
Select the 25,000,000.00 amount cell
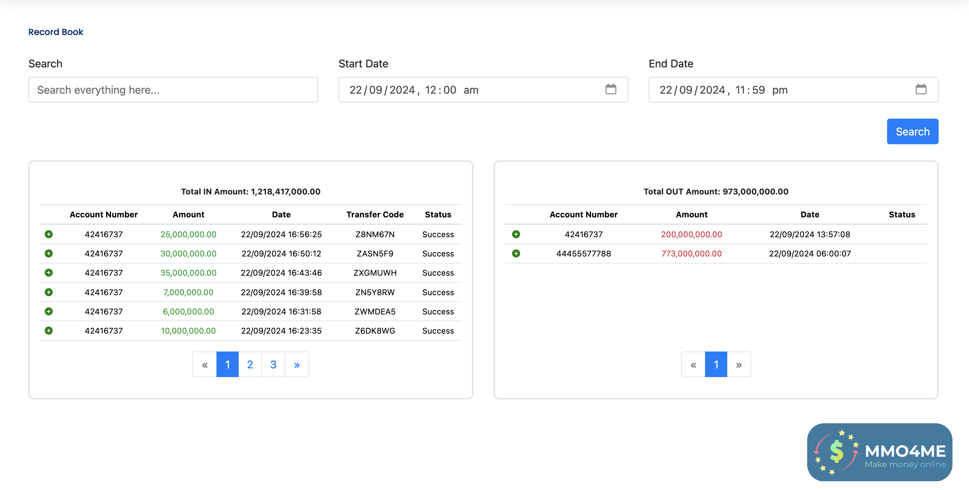188,234
